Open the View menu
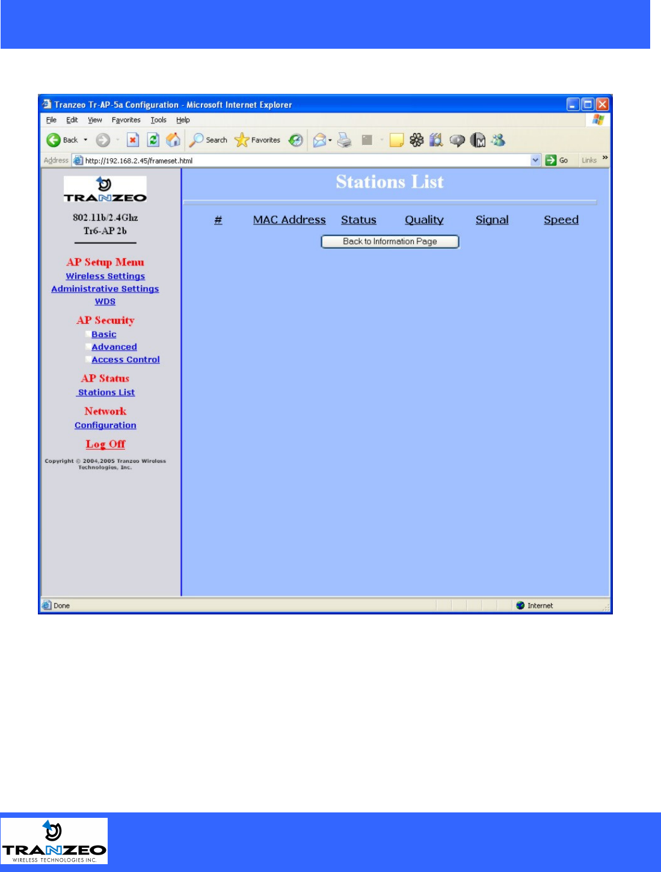Screen dimensions: 661x872 (95, 120)
